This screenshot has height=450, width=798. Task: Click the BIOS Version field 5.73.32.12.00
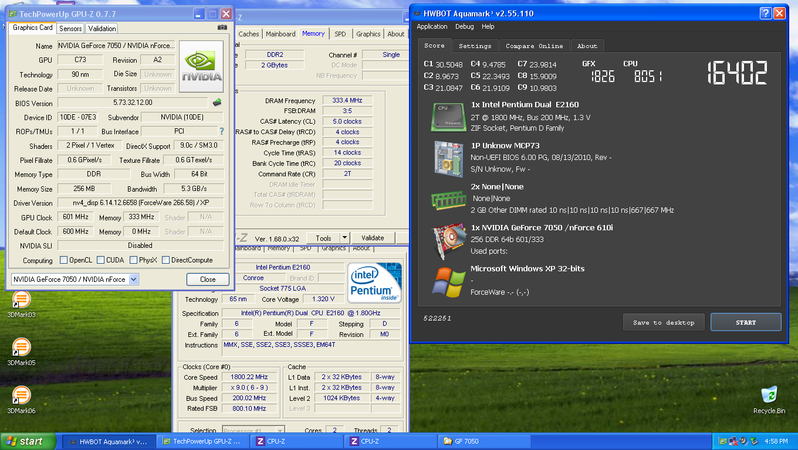(133, 103)
